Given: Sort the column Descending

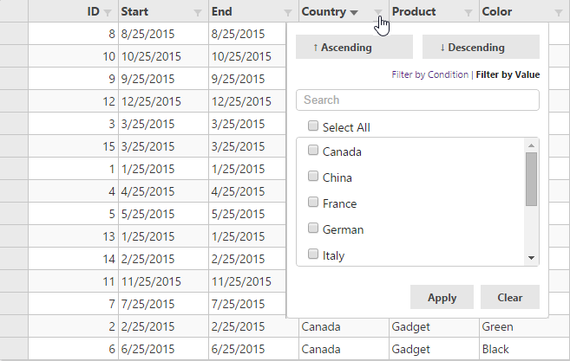Looking at the screenshot, I should click(x=481, y=47).
